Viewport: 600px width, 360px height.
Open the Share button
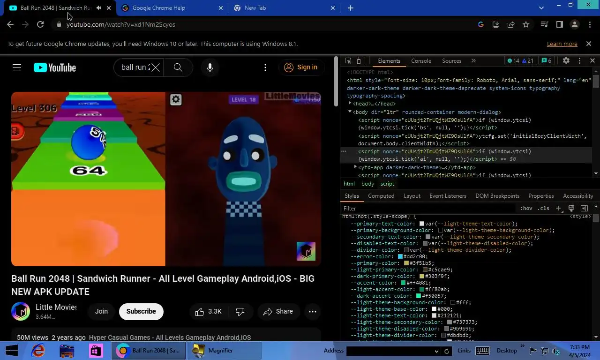(x=278, y=311)
